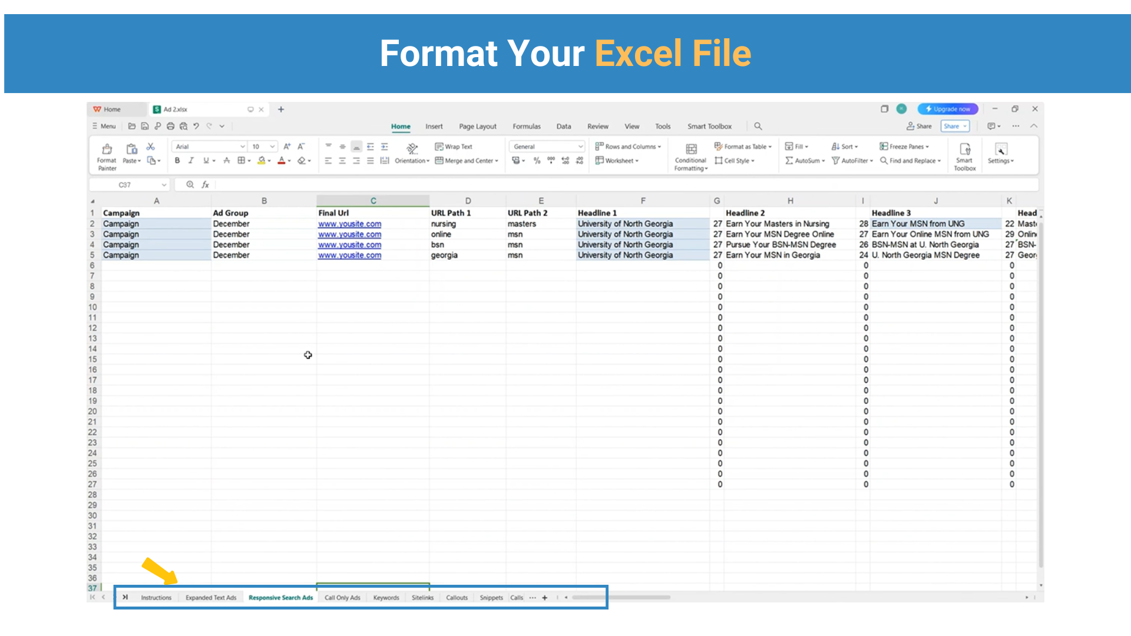Click the Cut (scissors) icon
Viewport: 1131px width, 636px height.
click(150, 147)
